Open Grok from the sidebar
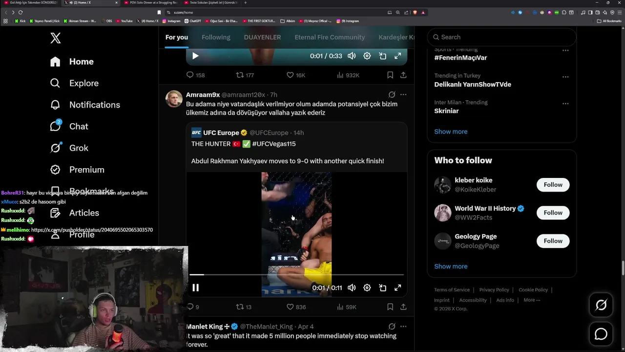The width and height of the screenshot is (625, 352). (x=69, y=148)
